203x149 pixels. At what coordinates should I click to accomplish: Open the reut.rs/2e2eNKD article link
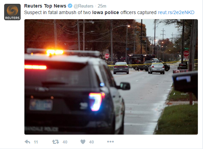point(176,12)
